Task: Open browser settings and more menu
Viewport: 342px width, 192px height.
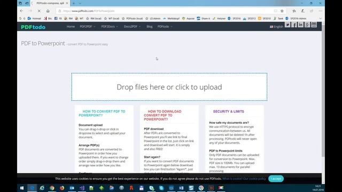Action: (320, 11)
